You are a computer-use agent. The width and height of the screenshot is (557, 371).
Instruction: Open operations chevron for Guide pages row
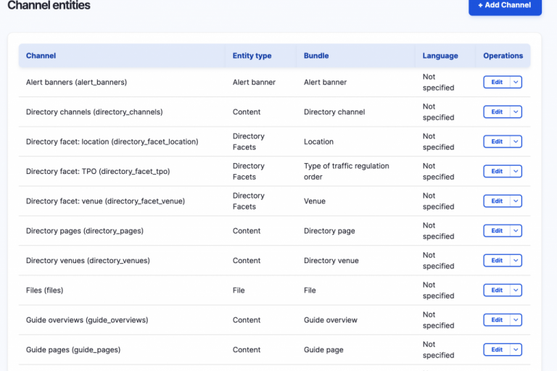[516, 350]
